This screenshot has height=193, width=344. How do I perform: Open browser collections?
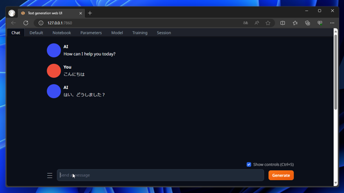pyautogui.click(x=307, y=23)
